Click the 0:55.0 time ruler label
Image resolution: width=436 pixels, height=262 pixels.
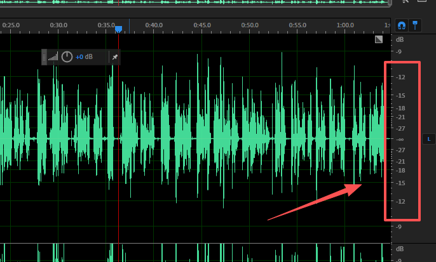(x=297, y=25)
